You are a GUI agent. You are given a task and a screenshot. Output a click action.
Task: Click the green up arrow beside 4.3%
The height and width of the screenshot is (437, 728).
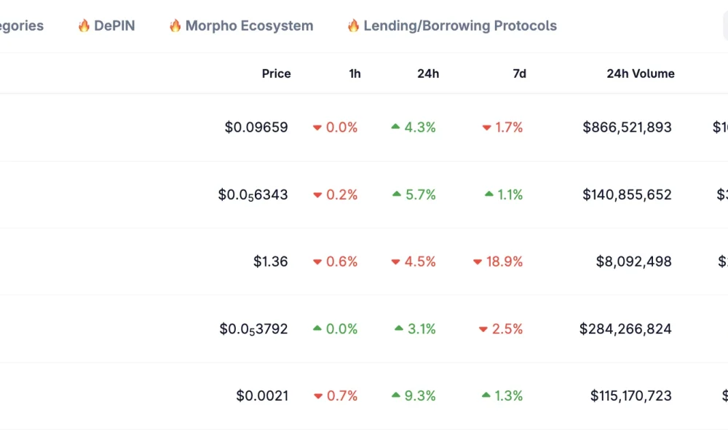396,127
